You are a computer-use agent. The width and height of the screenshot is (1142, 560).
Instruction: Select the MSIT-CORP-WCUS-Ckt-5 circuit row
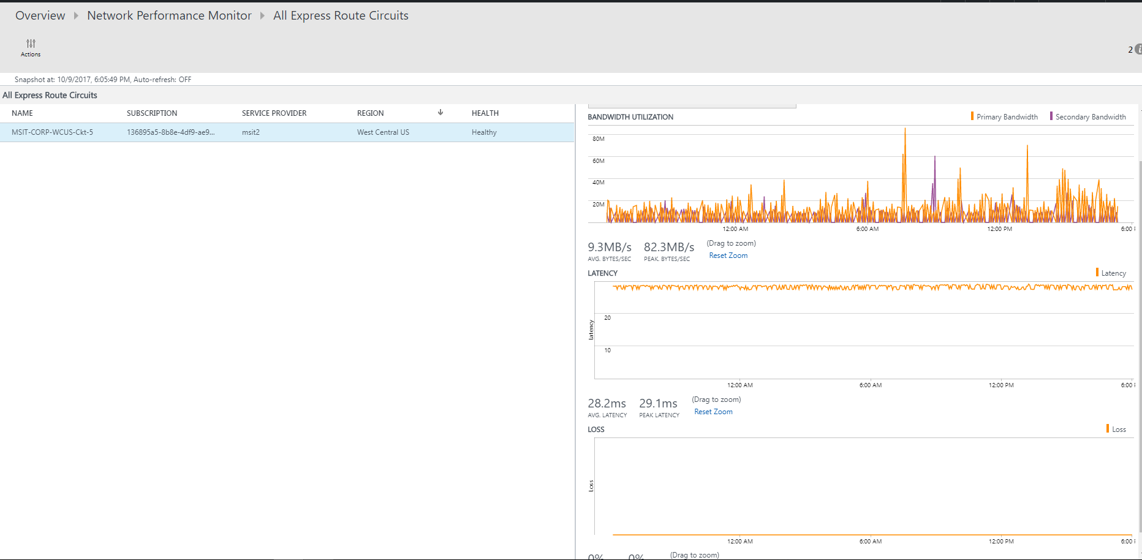click(x=53, y=132)
